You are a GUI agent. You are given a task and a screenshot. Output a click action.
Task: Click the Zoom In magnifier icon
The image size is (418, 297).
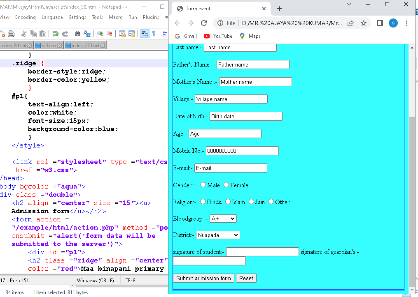pyautogui.click(x=100, y=34)
